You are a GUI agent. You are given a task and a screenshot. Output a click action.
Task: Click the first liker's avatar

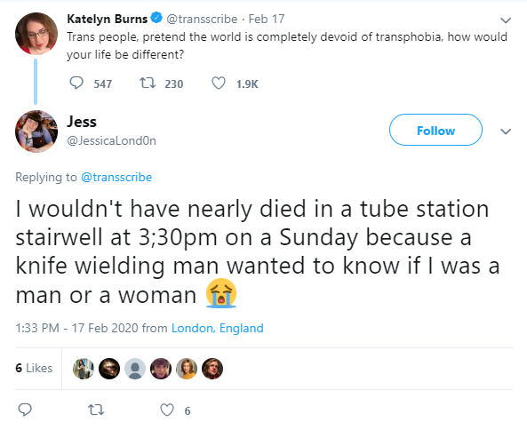point(84,369)
